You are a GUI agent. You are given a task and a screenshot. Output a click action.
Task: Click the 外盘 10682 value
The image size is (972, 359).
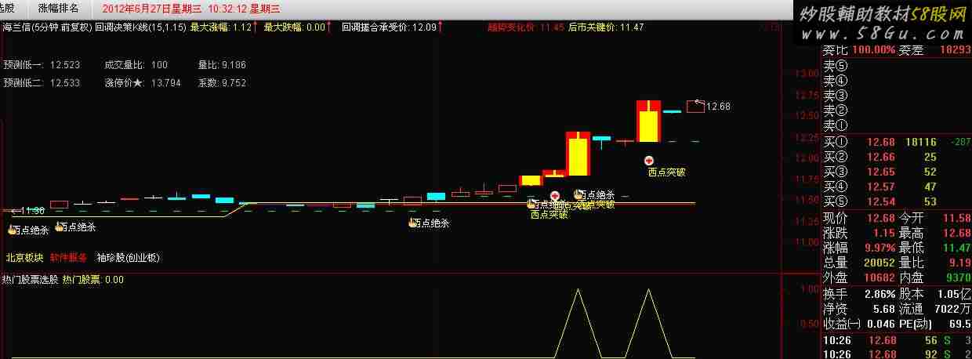(859, 277)
